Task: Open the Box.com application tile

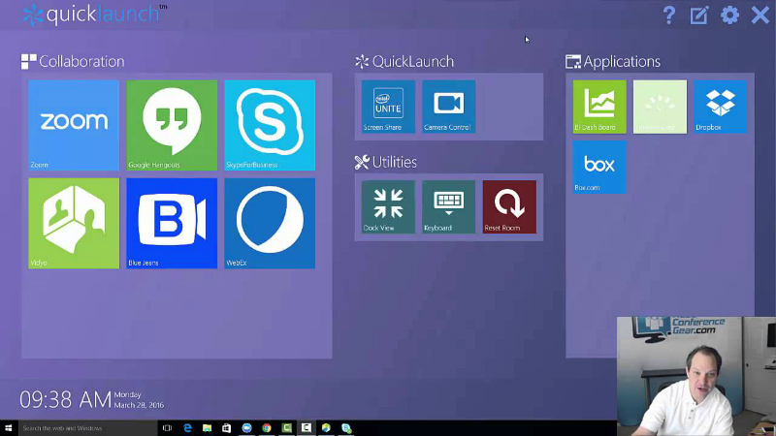Action: 599,167
